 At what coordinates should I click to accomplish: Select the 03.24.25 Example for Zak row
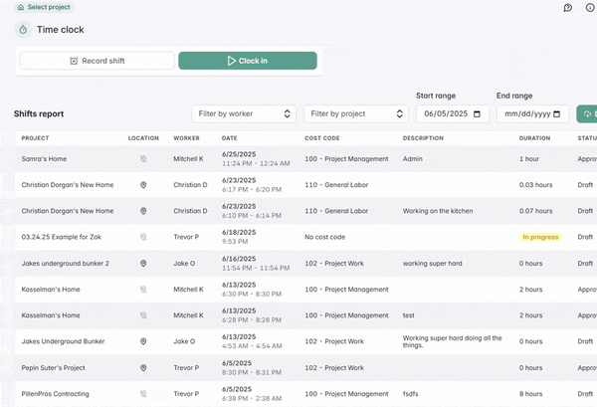pyautogui.click(x=304, y=237)
